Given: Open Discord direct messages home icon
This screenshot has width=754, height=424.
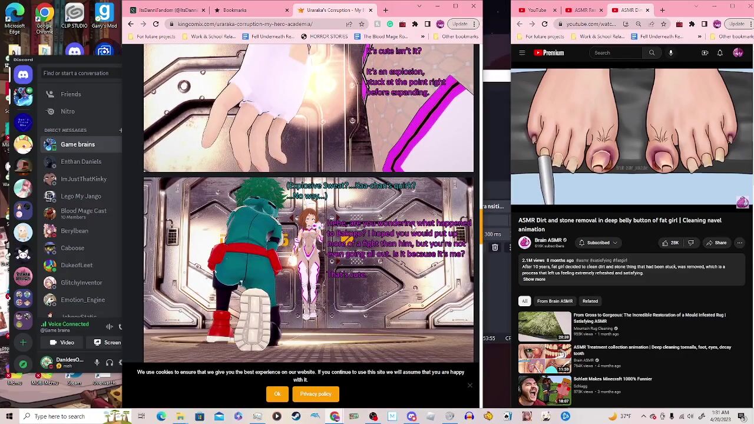Looking at the screenshot, I should click(x=23, y=74).
